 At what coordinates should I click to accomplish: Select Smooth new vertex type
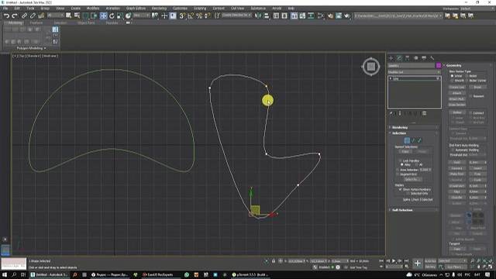click(452, 81)
